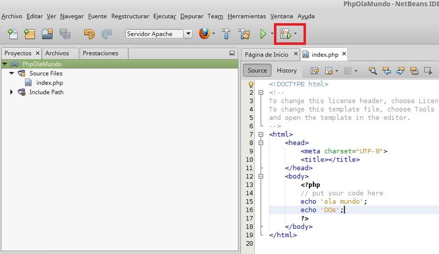Click the Firefox browser icon
Viewport: 439px width, 254px height.
coord(204,34)
